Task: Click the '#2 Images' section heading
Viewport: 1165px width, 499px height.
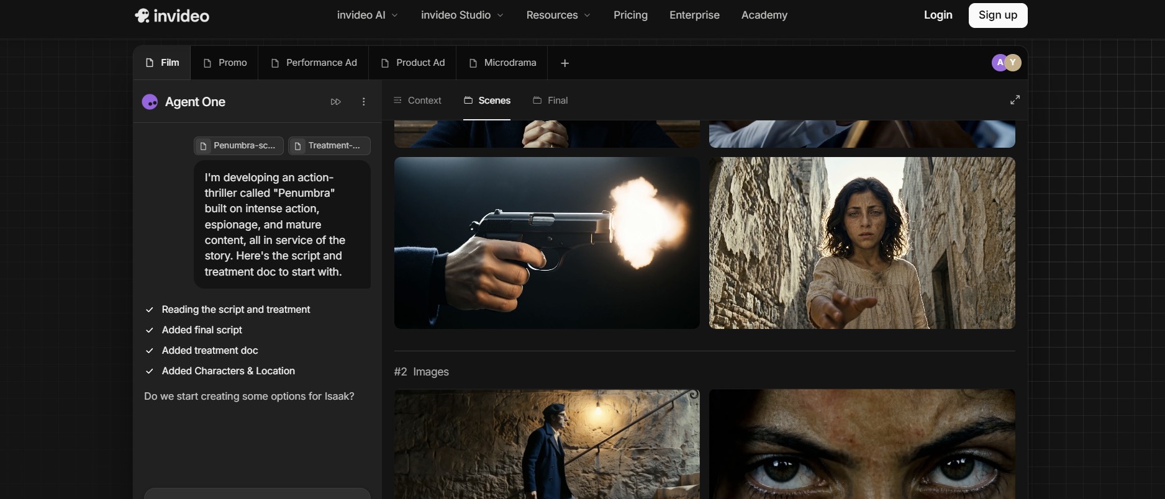Action: [x=421, y=372]
